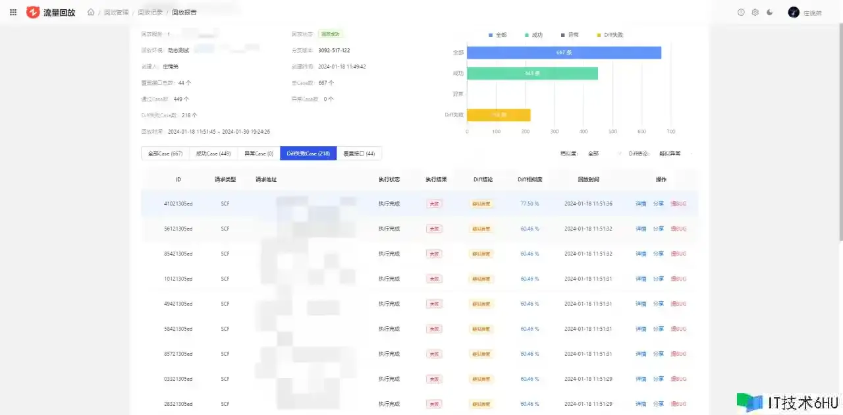Toggle dark mode moon icon
The width and height of the screenshot is (843, 415).
pyautogui.click(x=770, y=13)
